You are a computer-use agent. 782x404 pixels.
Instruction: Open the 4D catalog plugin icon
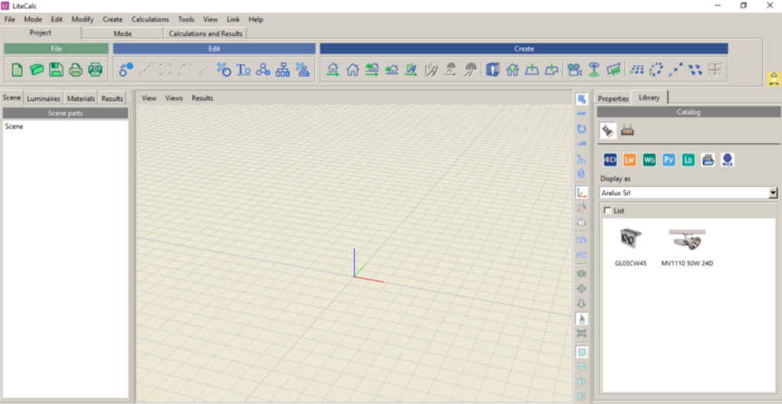(x=610, y=160)
